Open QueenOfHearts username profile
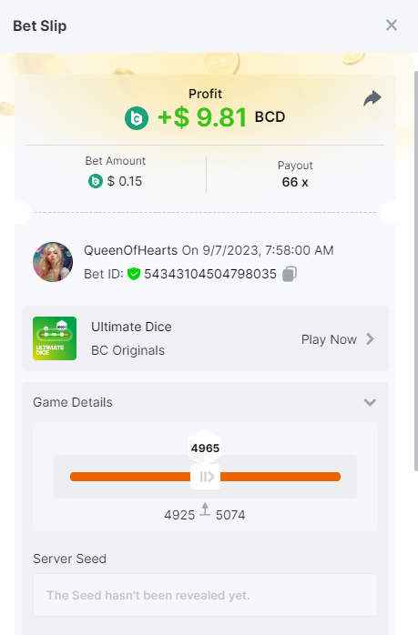 [x=130, y=250]
